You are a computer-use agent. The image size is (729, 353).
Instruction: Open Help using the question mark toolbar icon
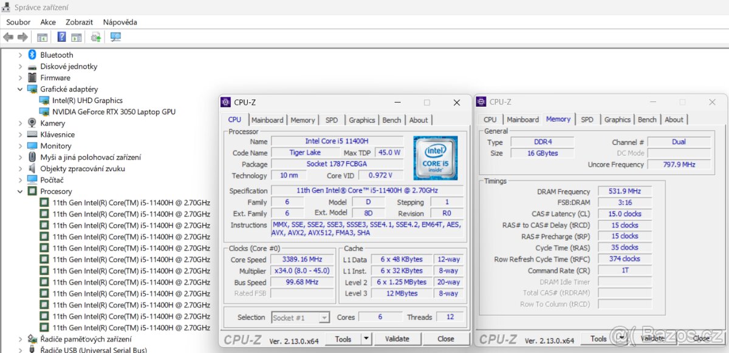coord(62,37)
